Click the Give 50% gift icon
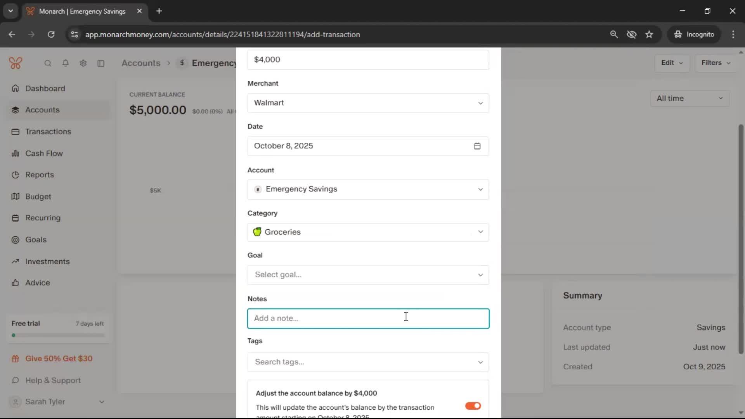This screenshot has height=419, width=745. click(16, 359)
